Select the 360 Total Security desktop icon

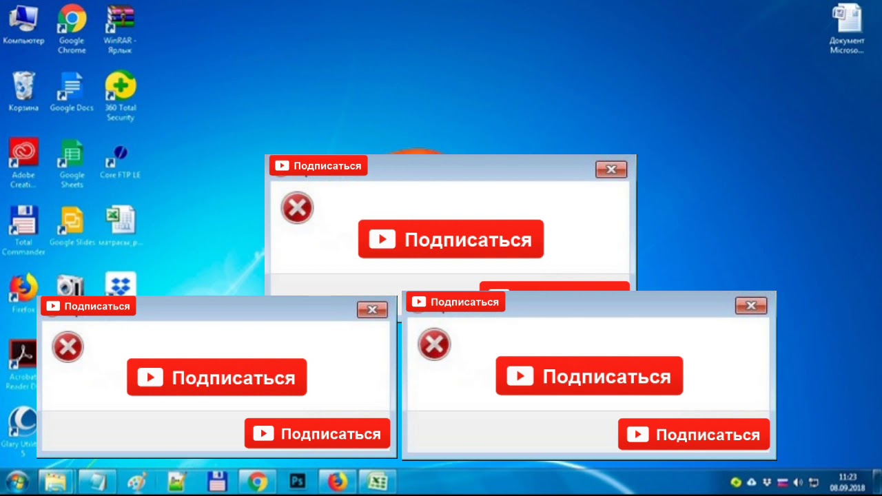pos(120,96)
